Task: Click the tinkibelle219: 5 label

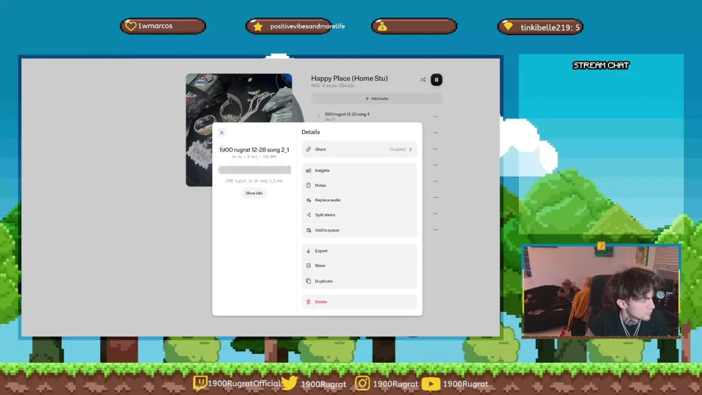Action: 550,27
